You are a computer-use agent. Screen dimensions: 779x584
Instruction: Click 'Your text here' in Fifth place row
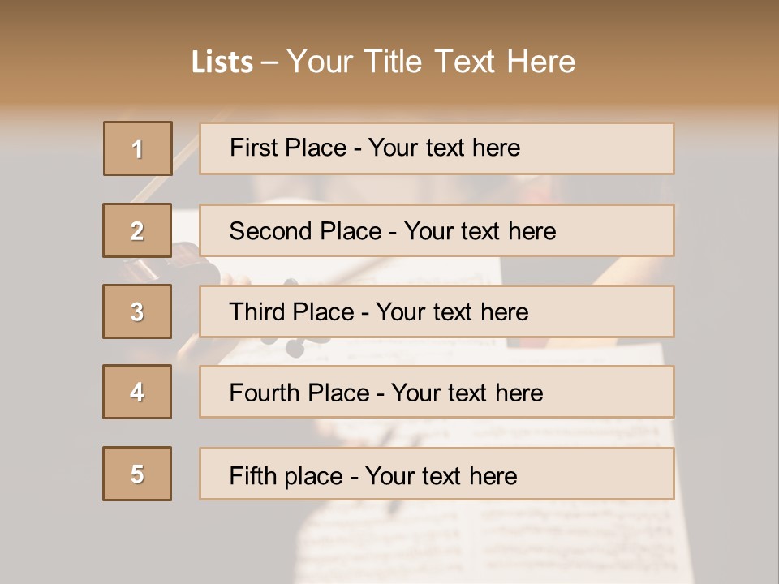(x=441, y=475)
